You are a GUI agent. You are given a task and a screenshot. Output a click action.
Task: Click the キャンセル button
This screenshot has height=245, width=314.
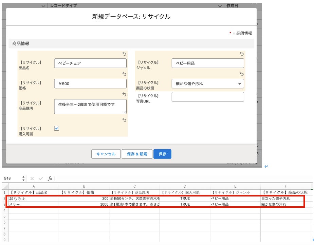[106, 154]
